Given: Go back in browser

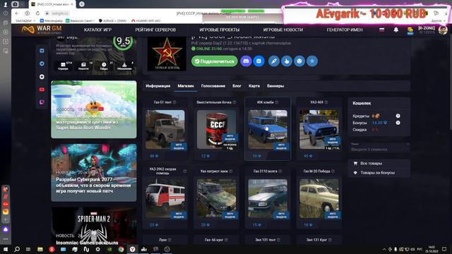Looking at the screenshot, I should 17,13.
